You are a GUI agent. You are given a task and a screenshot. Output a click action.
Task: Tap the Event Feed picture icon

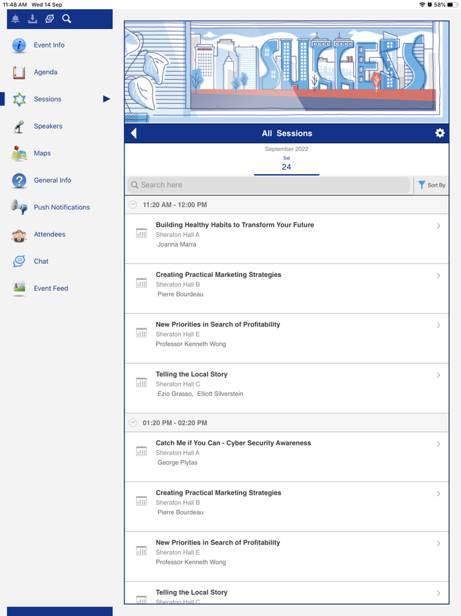19,288
